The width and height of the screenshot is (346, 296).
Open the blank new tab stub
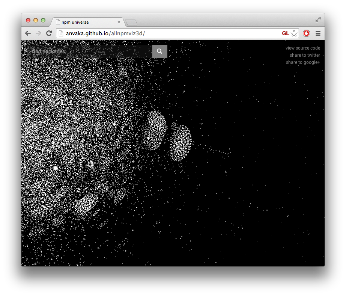[131, 22]
